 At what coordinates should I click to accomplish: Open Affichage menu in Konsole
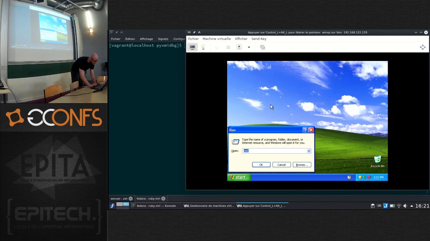(x=146, y=39)
